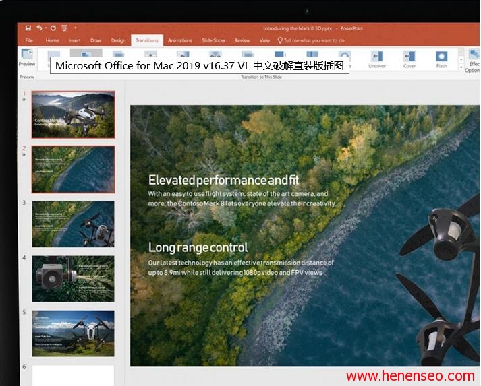The image size is (481, 386).
Task: Open the undo history dropdown arrow
Action: [x=45, y=28]
